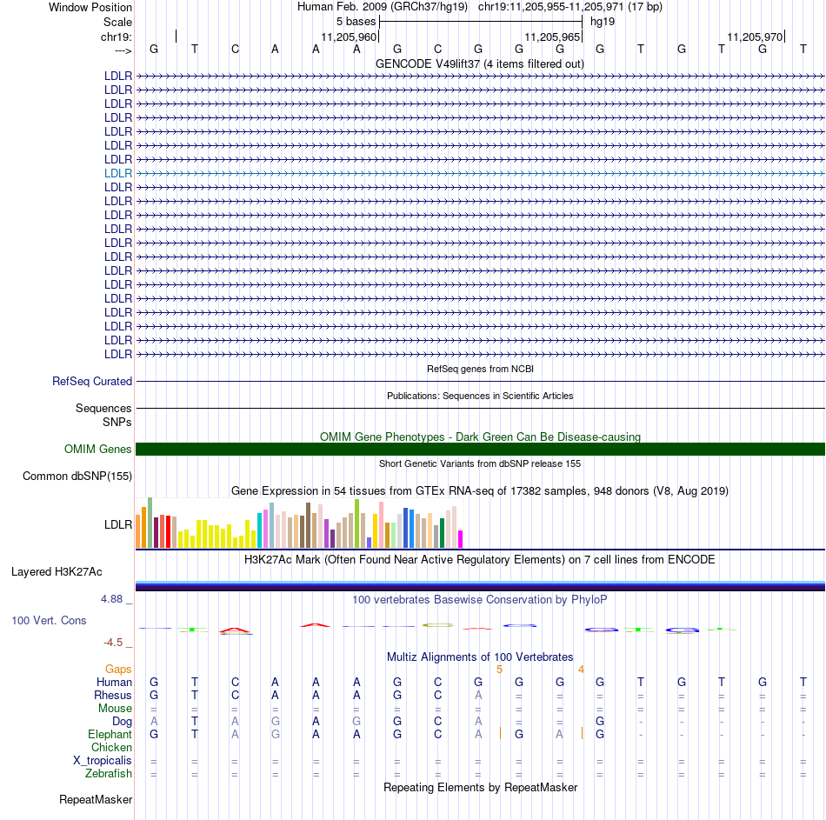Click the orange gap count '5'
This screenshot has width=826, height=820.
tap(499, 670)
